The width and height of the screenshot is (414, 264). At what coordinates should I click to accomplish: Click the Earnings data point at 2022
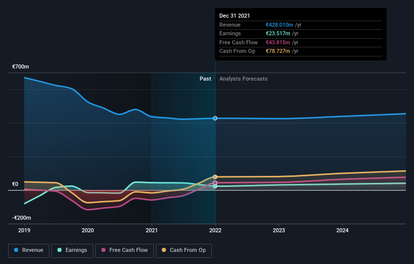[215, 186]
